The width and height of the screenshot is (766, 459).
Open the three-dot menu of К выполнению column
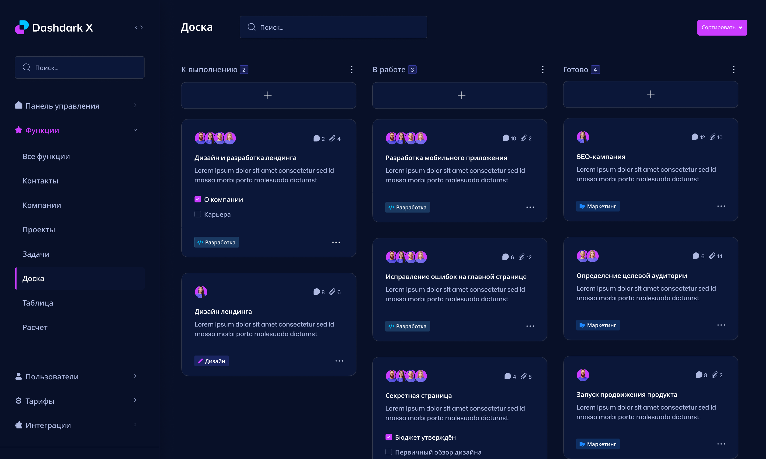[x=351, y=70]
